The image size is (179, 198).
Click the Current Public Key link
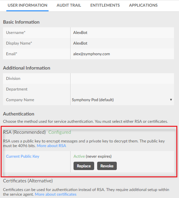pyautogui.click(x=23, y=156)
